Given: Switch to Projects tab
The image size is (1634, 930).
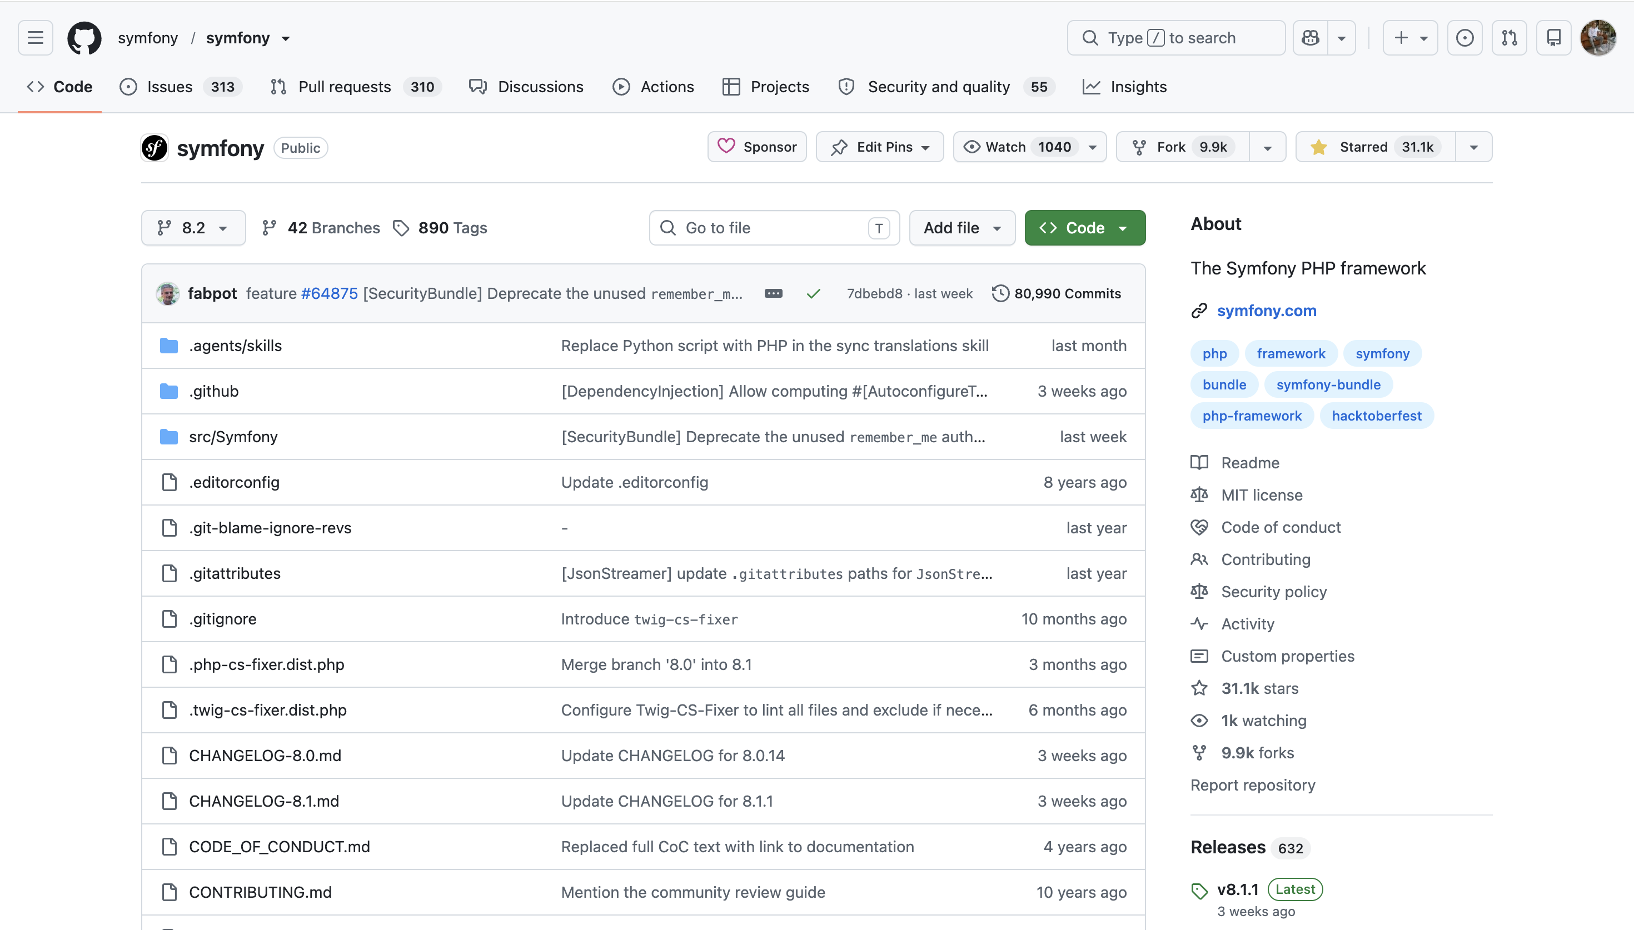Looking at the screenshot, I should (x=765, y=86).
